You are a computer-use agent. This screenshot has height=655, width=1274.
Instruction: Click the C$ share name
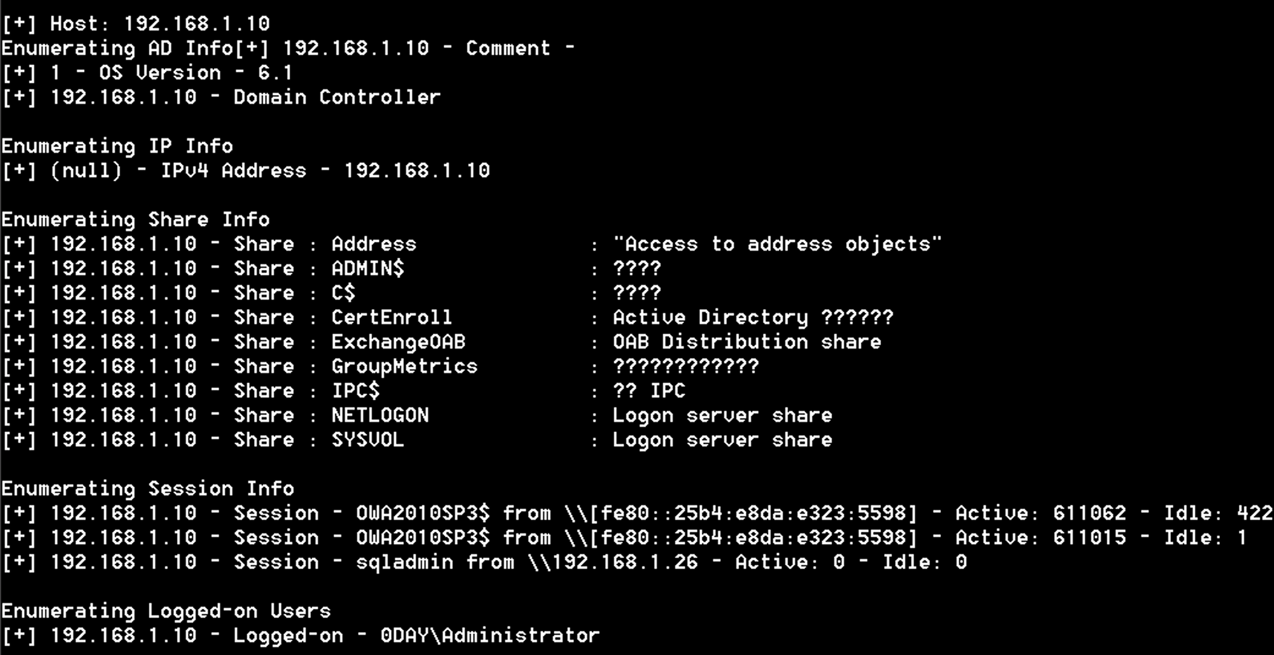coord(343,293)
